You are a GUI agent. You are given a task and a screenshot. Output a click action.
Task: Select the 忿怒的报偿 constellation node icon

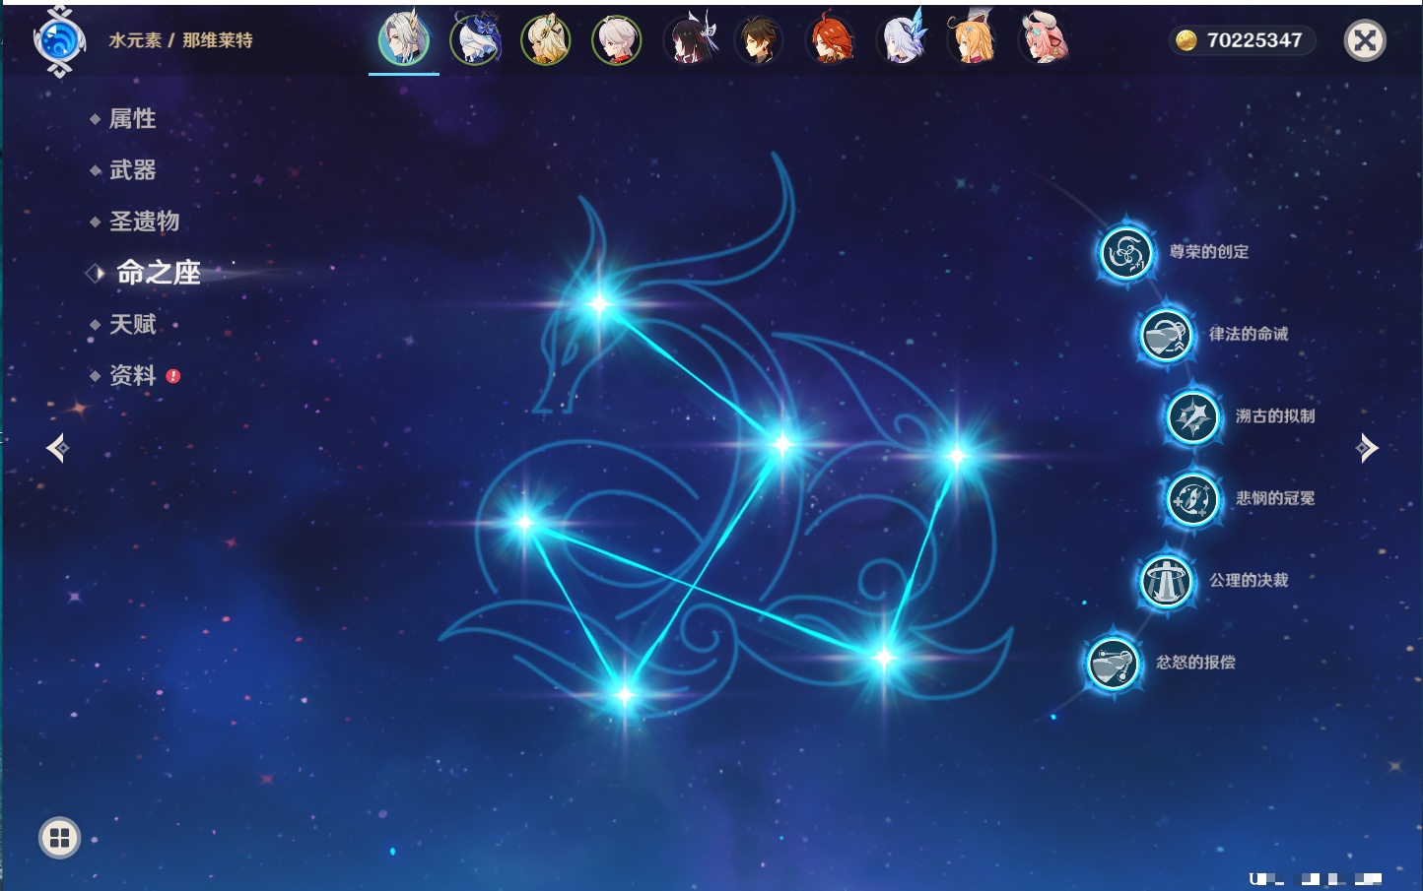(x=1113, y=663)
